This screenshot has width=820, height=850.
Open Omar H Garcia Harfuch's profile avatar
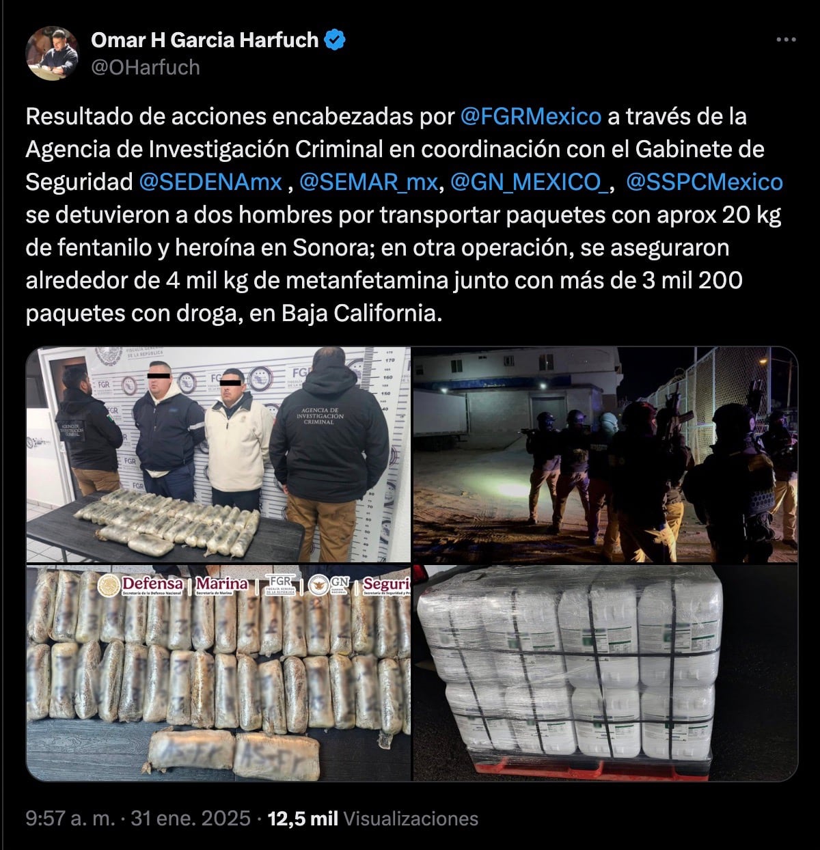52,53
